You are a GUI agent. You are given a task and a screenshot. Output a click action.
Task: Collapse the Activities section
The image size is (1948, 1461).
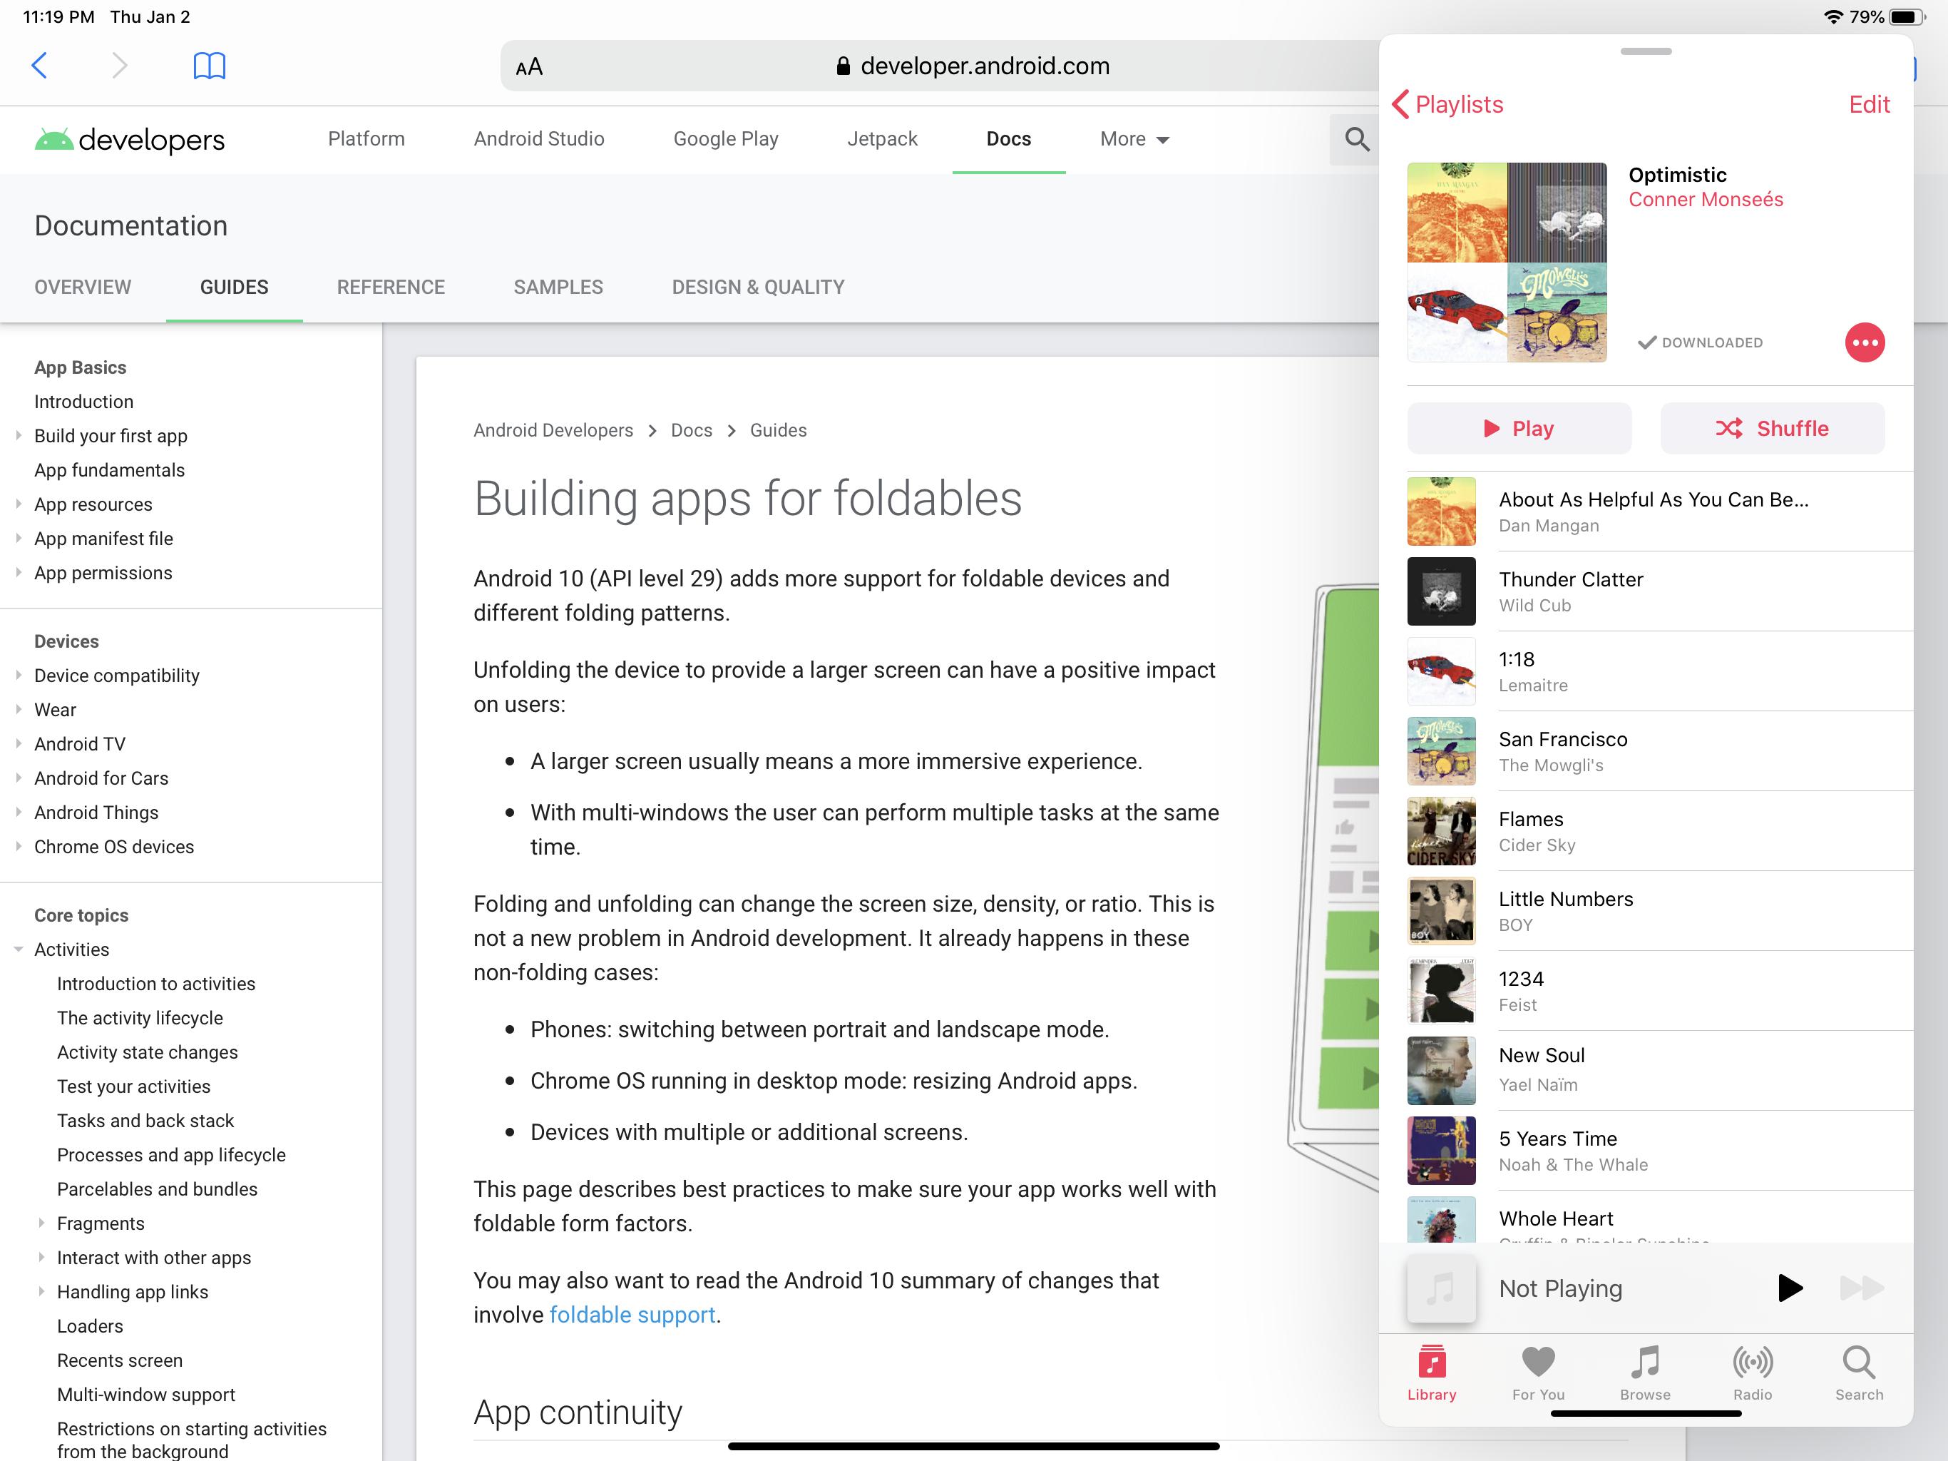point(19,950)
